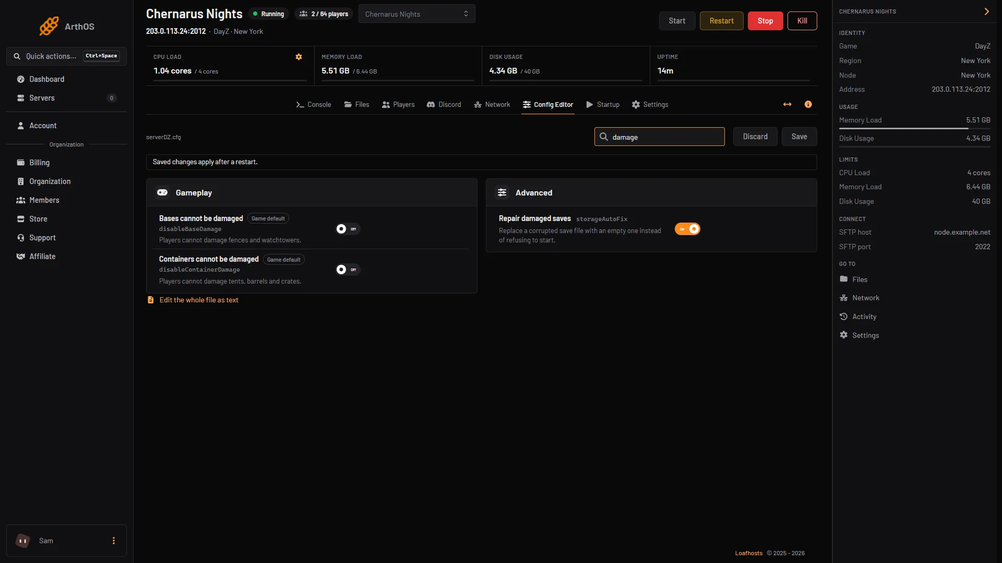Viewport: 1002px width, 563px height.
Task: Toggle Containers cannot be damaged switch
Action: [348, 270]
